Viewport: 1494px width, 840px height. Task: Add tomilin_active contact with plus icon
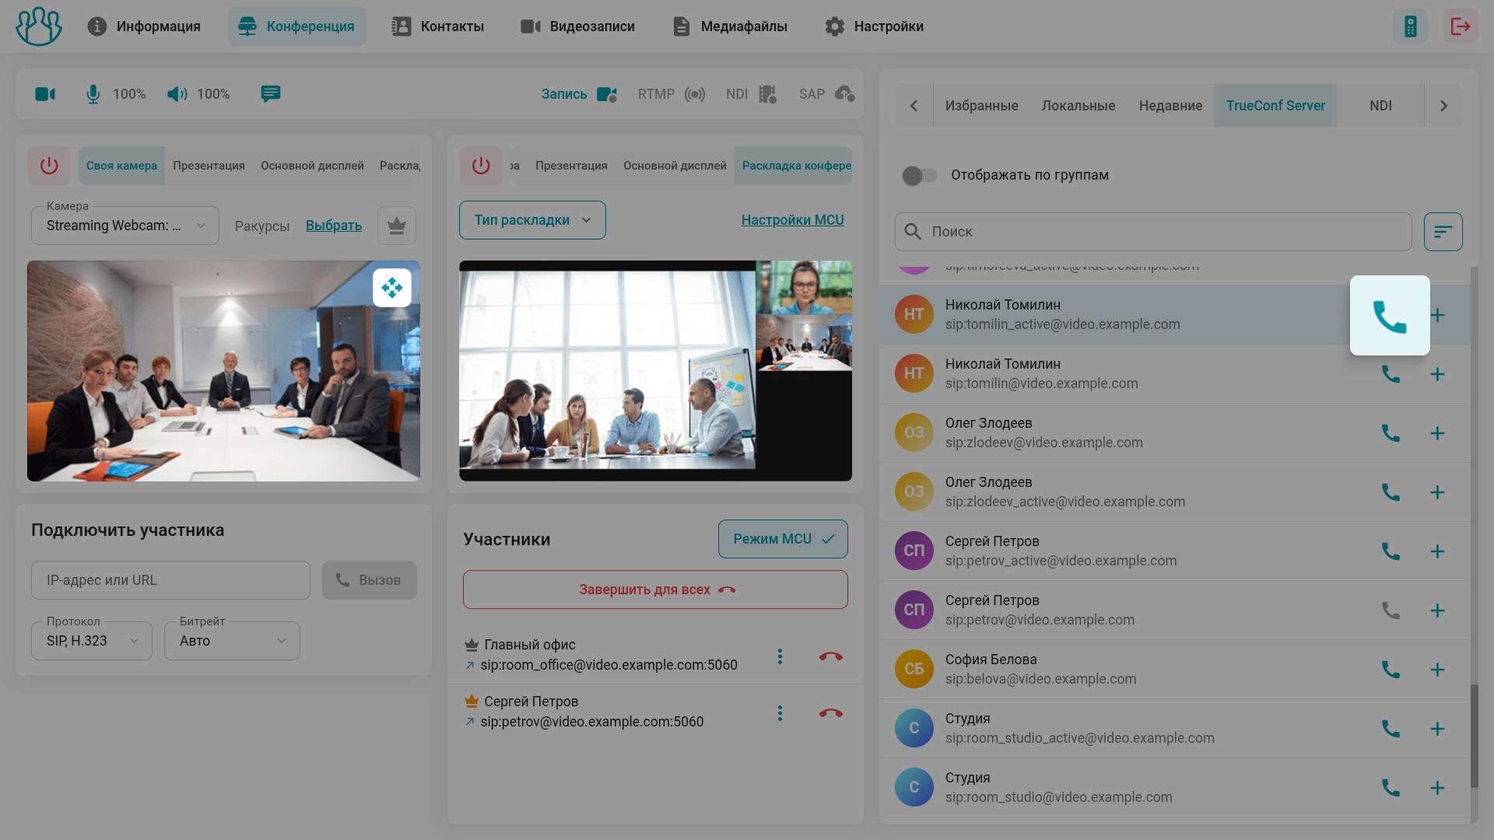[1437, 315]
